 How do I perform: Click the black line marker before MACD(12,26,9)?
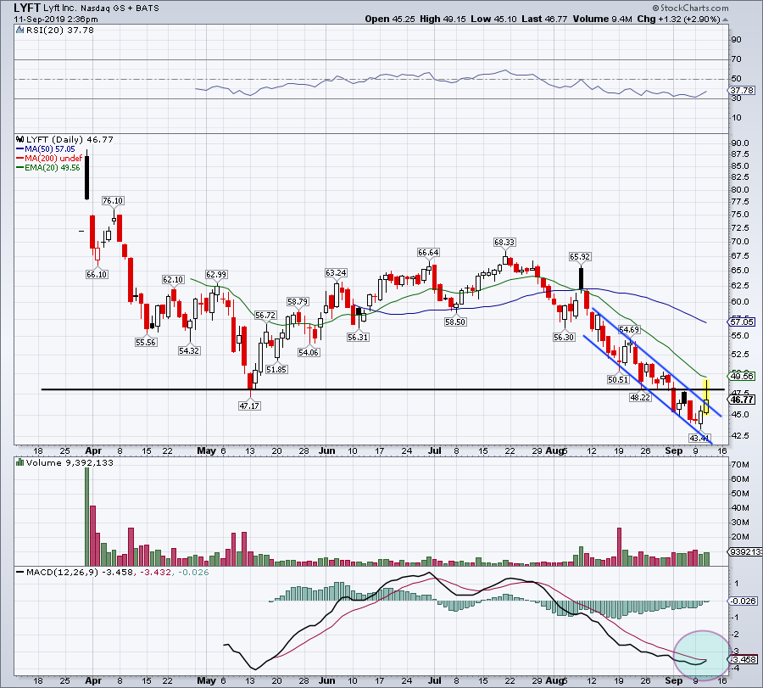pyautogui.click(x=20, y=572)
